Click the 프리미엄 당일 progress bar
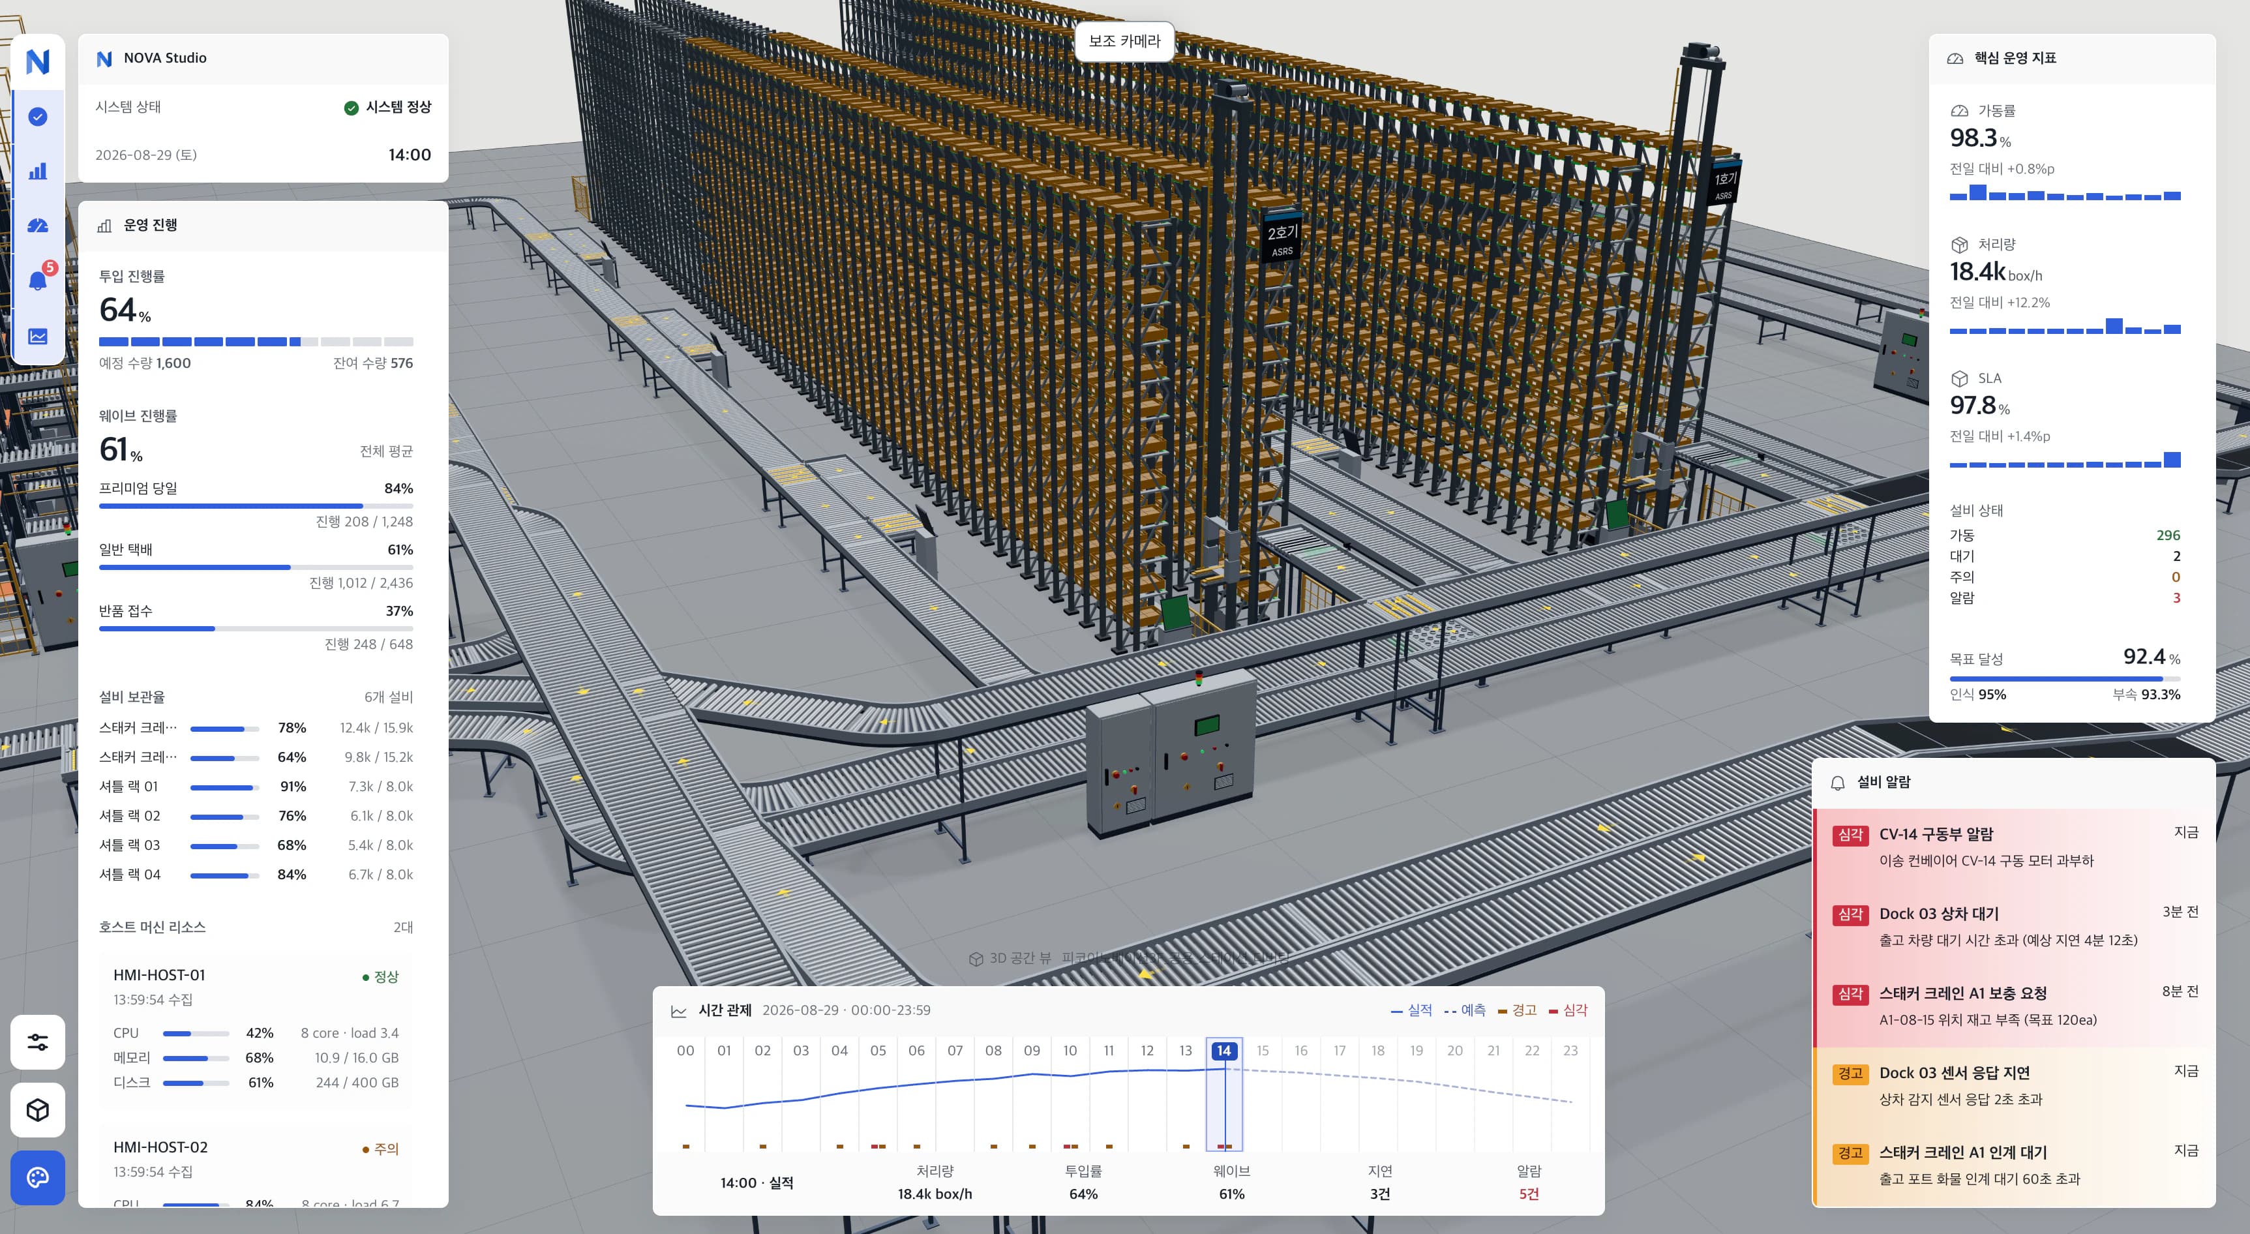 256,505
